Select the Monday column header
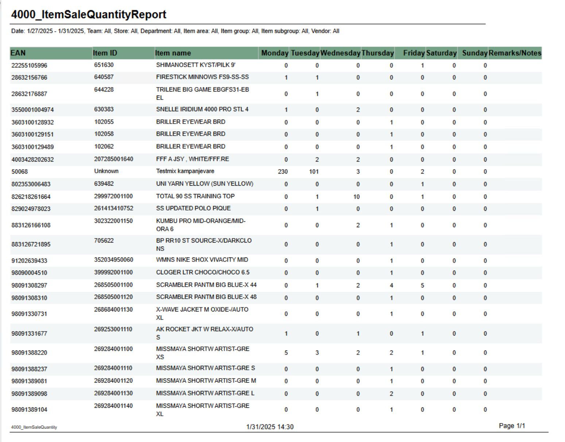Image resolution: width=565 pixels, height=442 pixels. coord(275,53)
